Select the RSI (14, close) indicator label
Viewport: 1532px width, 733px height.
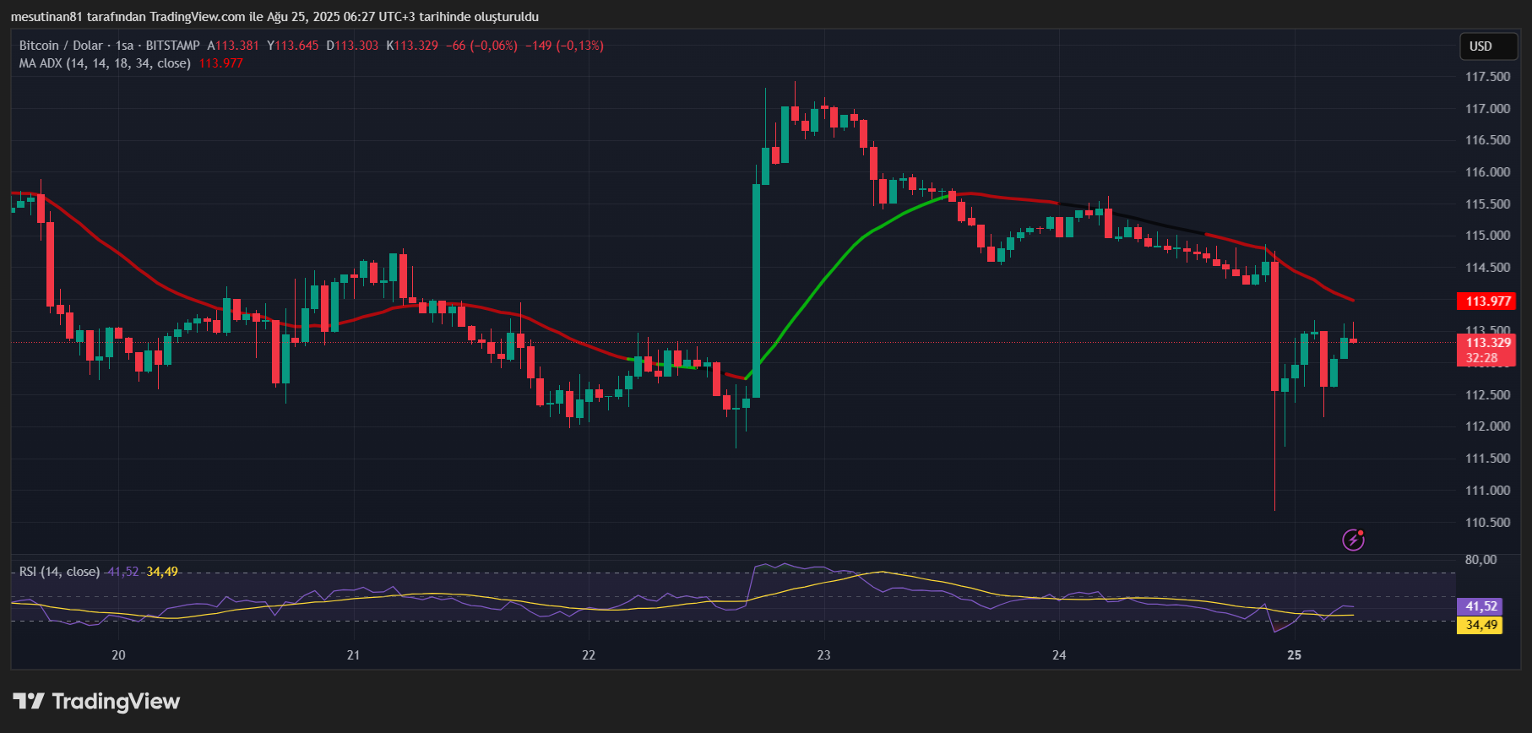coord(59,572)
